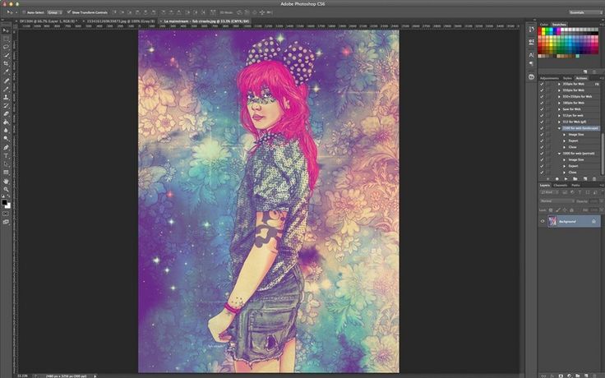Screen dimensions: 605x378
Task: Collapse the 1500 for web (landscape) action
Action: (559, 128)
